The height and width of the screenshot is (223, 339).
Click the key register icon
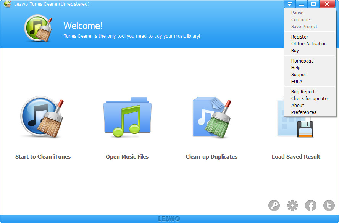pyautogui.click(x=274, y=206)
